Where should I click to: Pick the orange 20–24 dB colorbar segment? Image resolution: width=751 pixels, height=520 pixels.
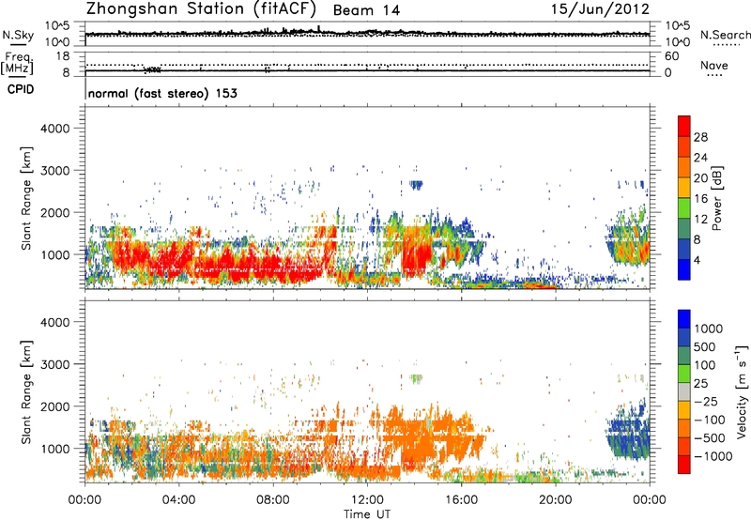684,168
